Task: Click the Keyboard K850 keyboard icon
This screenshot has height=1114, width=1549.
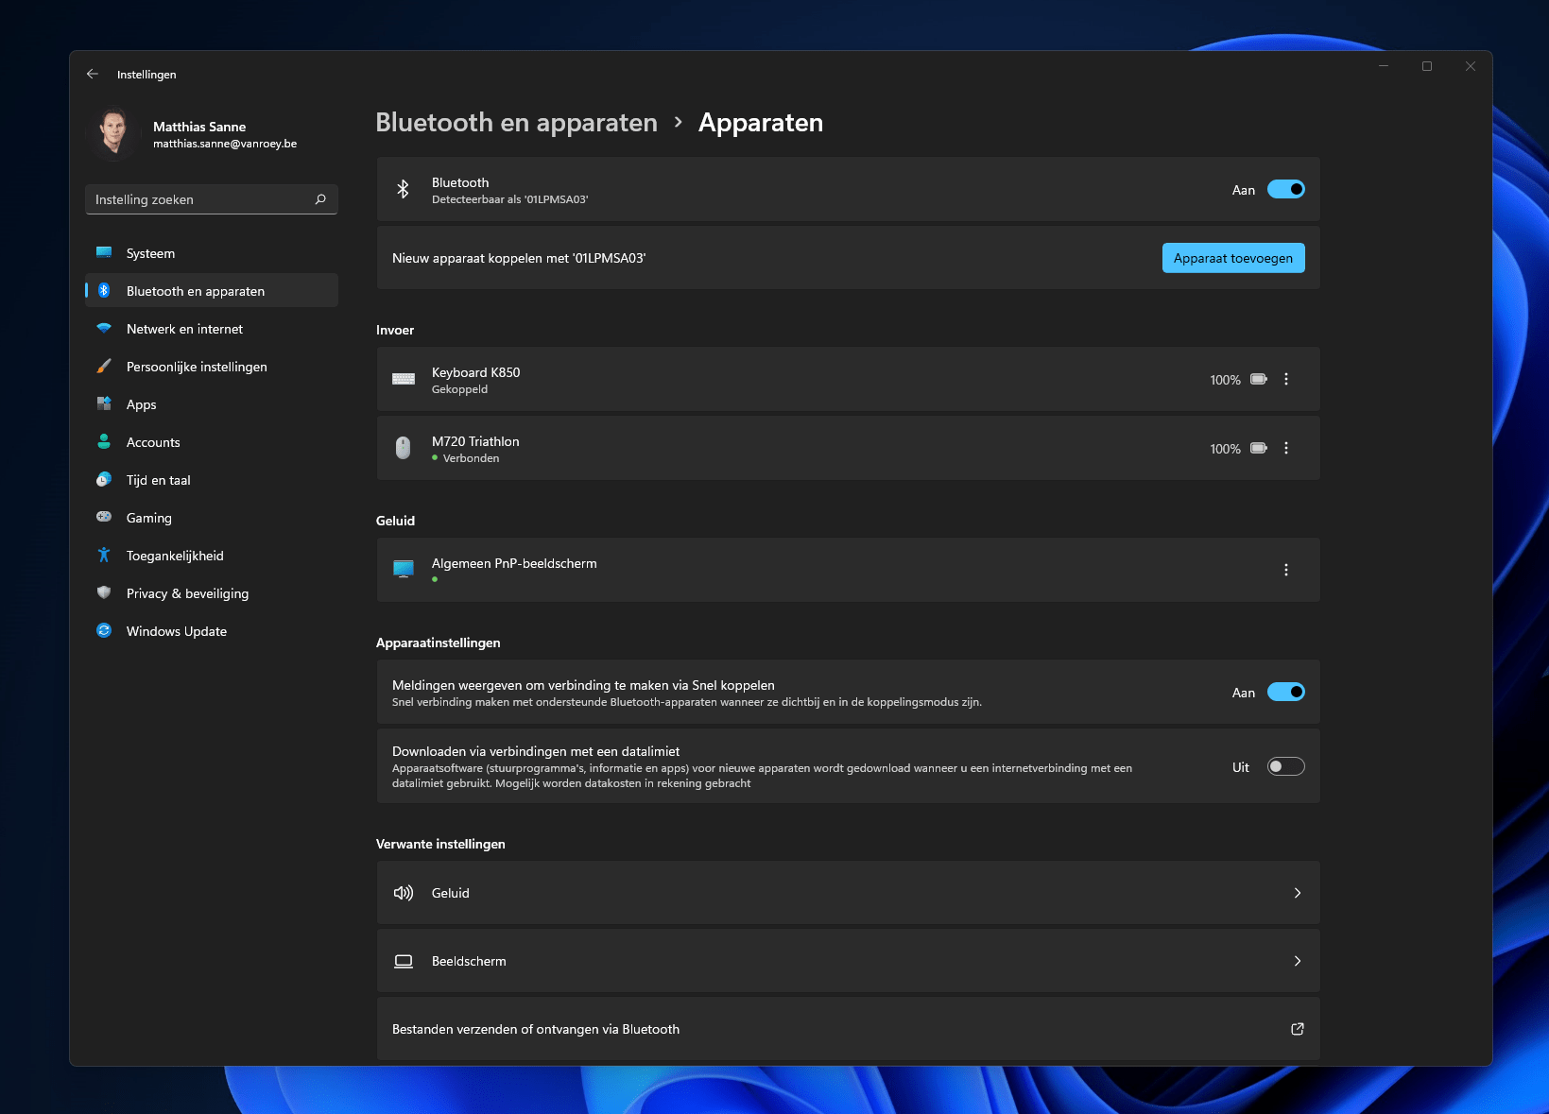Action: (404, 379)
